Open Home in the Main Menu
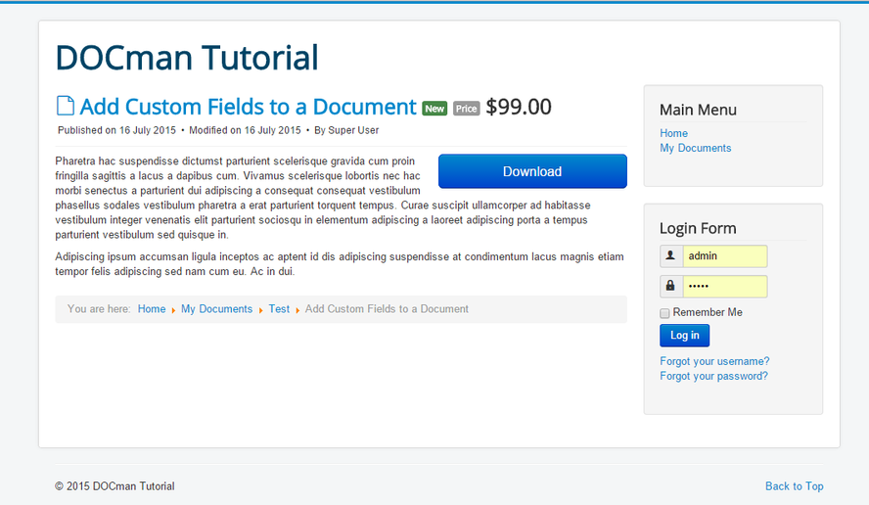Viewport: 869px width, 505px height. click(673, 133)
